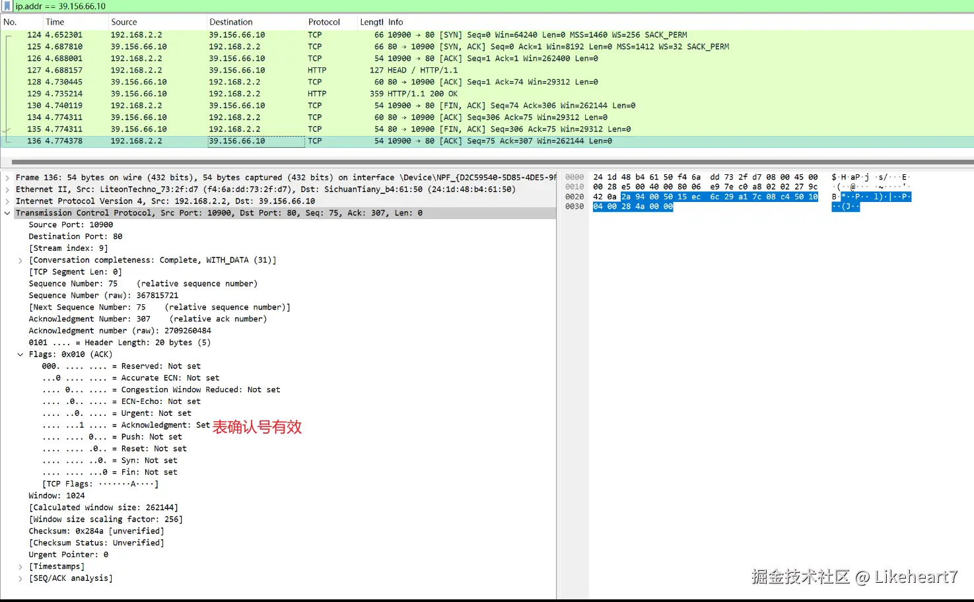
Task: Click the filter field containing ip.addr == 39.156.66.10
Action: coord(492,6)
